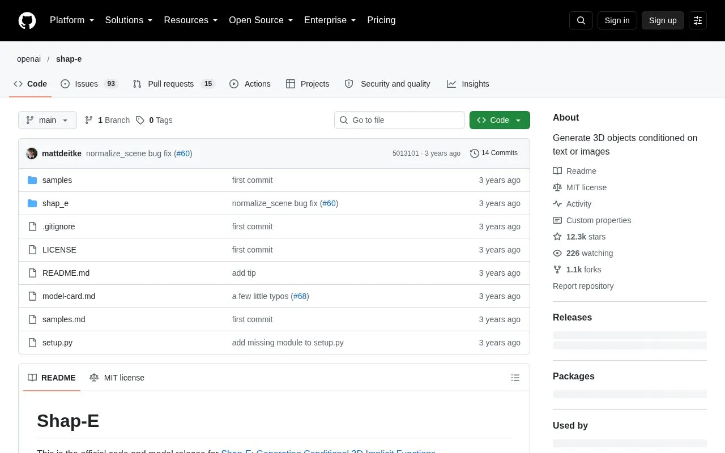View 1.1k forks
Image resolution: width=725 pixels, height=453 pixels.
point(577,270)
